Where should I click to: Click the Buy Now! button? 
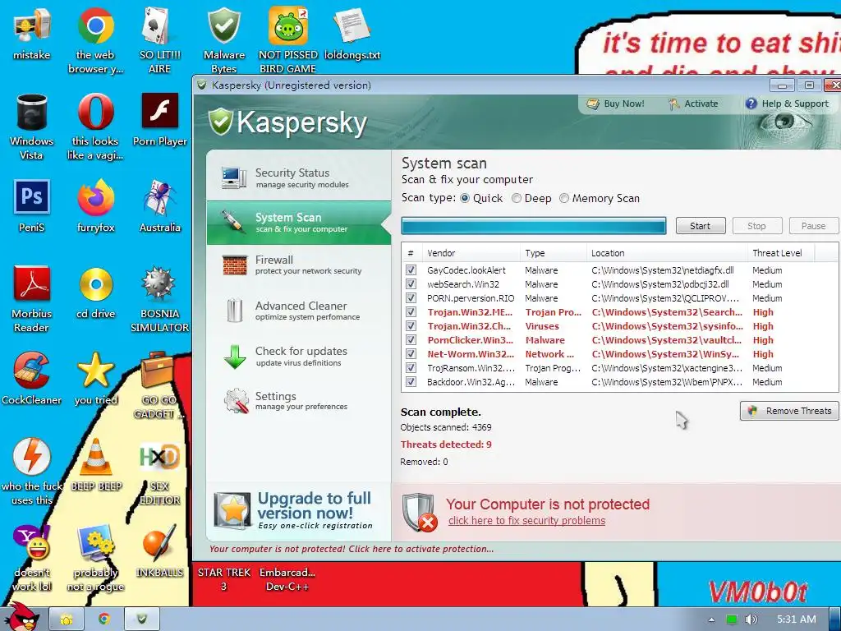pos(615,104)
